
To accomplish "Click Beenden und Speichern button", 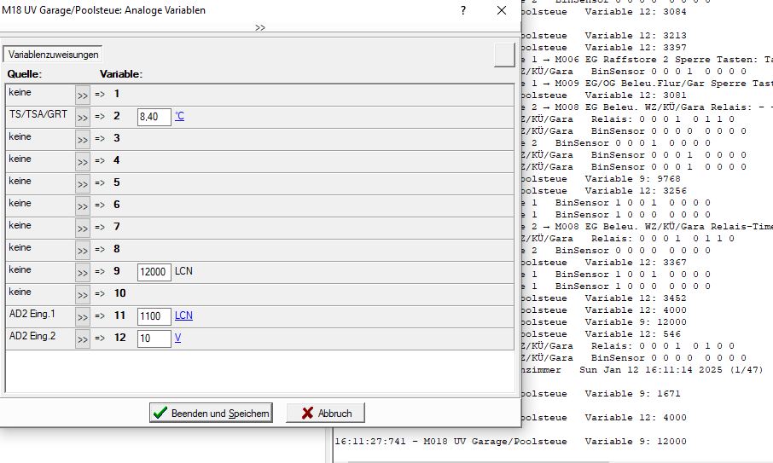I will pyautogui.click(x=211, y=414).
